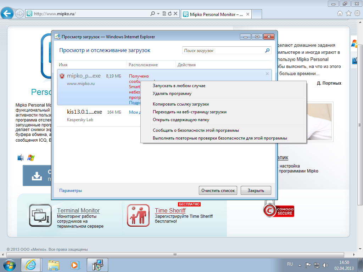This screenshot has height=272, width=363.
Task: Open a new blank browser tab
Action: click(x=257, y=14)
